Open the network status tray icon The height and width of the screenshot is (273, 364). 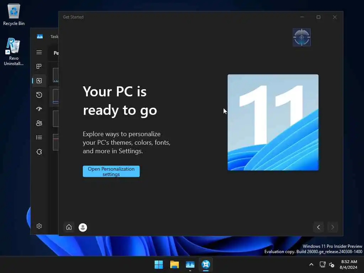pos(322,264)
